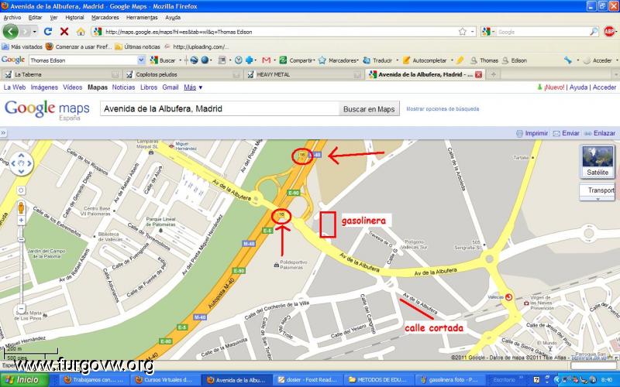Switch to the La Taberna tab

tap(61, 74)
